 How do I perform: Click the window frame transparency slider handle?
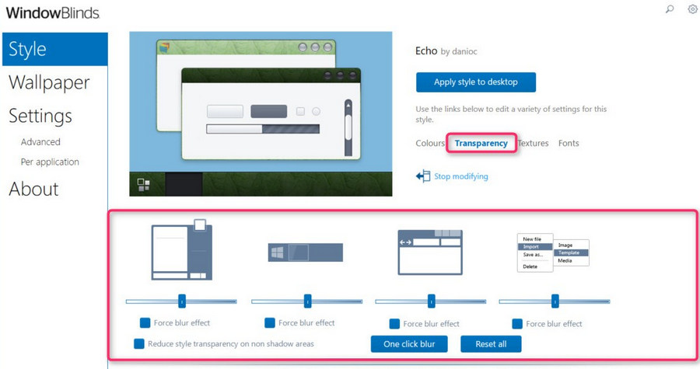[182, 301]
